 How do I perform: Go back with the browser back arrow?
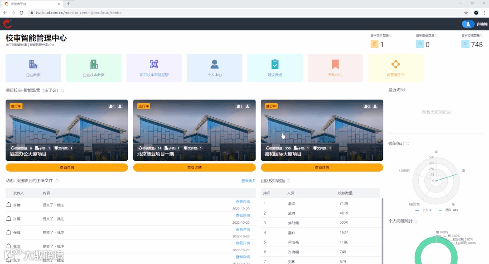point(5,13)
